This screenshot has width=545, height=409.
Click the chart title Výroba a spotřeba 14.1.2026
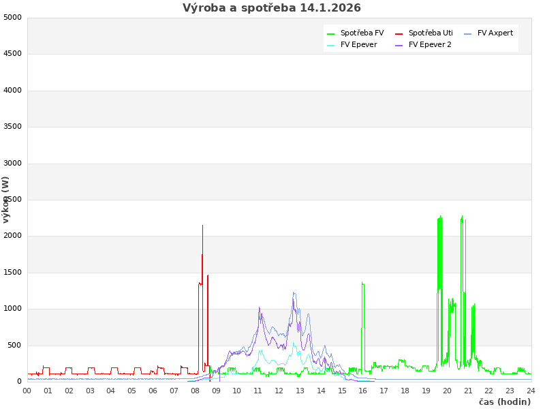click(272, 8)
